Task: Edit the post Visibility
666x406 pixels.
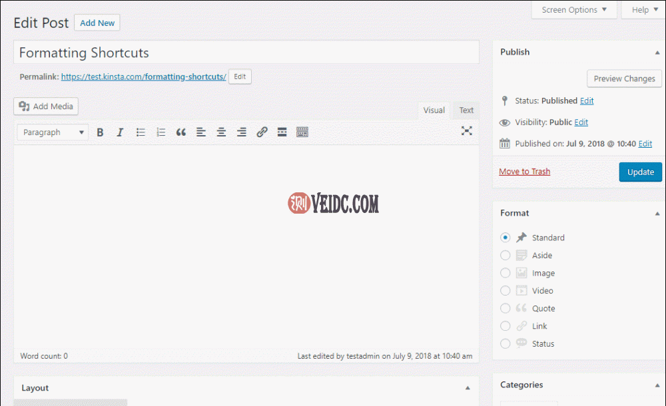Action: 581,122
